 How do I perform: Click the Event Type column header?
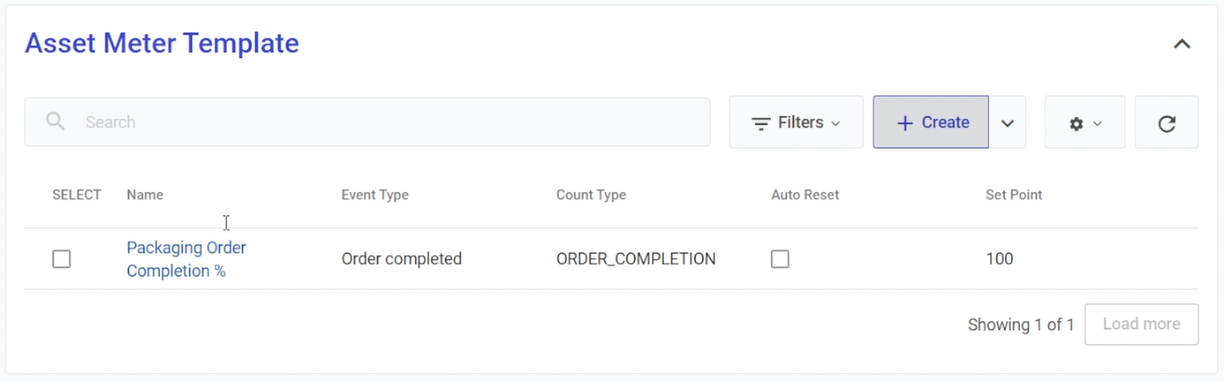tap(375, 195)
